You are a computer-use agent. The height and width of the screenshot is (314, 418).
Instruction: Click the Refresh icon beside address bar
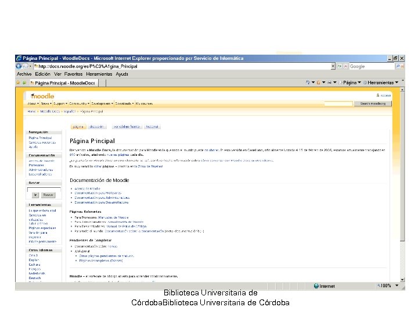(340, 66)
